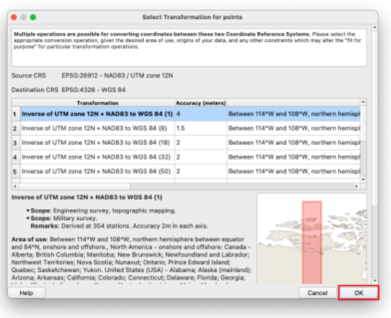The height and width of the screenshot is (318, 391).
Task: Click the Accuracy (meters) column header
Action: [x=201, y=103]
